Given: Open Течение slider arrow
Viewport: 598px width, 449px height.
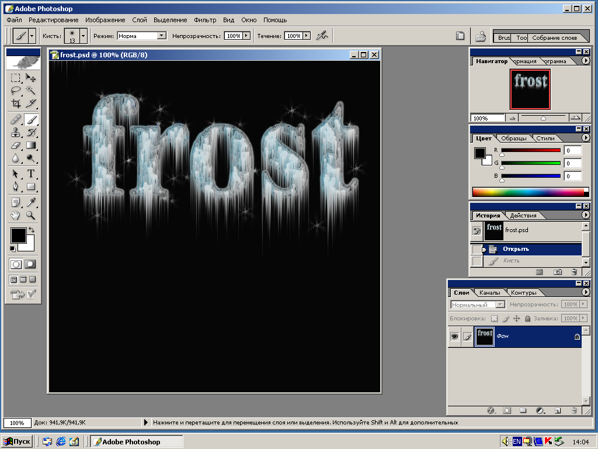Looking at the screenshot, I should point(306,36).
